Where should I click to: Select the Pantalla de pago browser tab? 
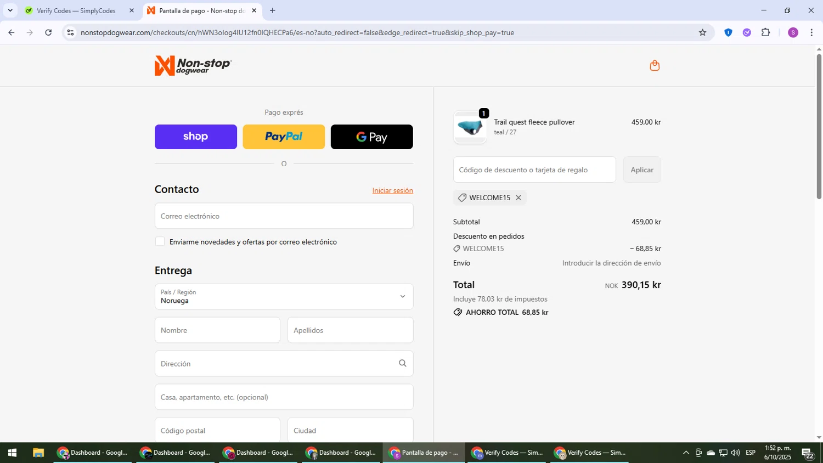201,10
